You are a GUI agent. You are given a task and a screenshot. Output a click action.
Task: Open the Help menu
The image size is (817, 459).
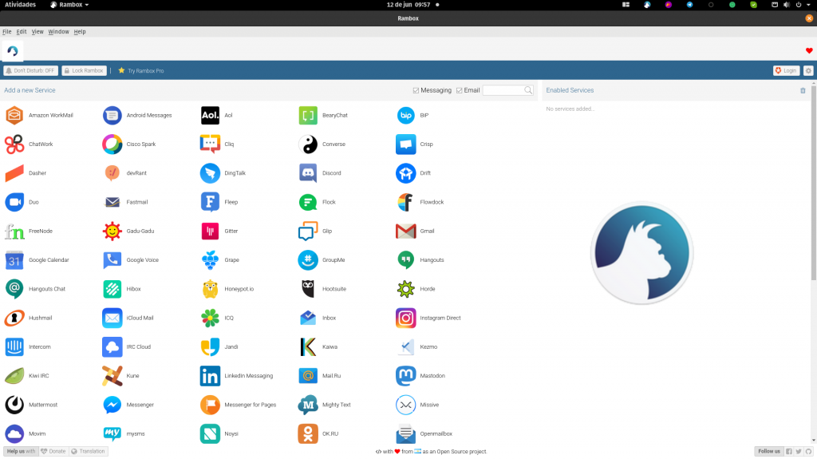[80, 32]
